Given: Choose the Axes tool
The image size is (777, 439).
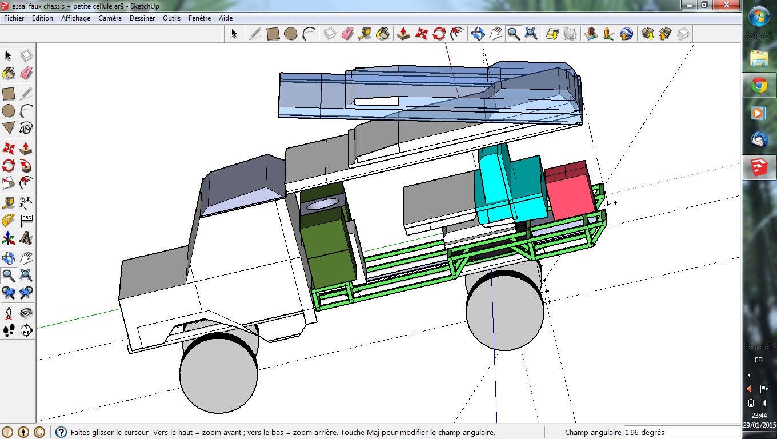Looking at the screenshot, I should pos(9,238).
